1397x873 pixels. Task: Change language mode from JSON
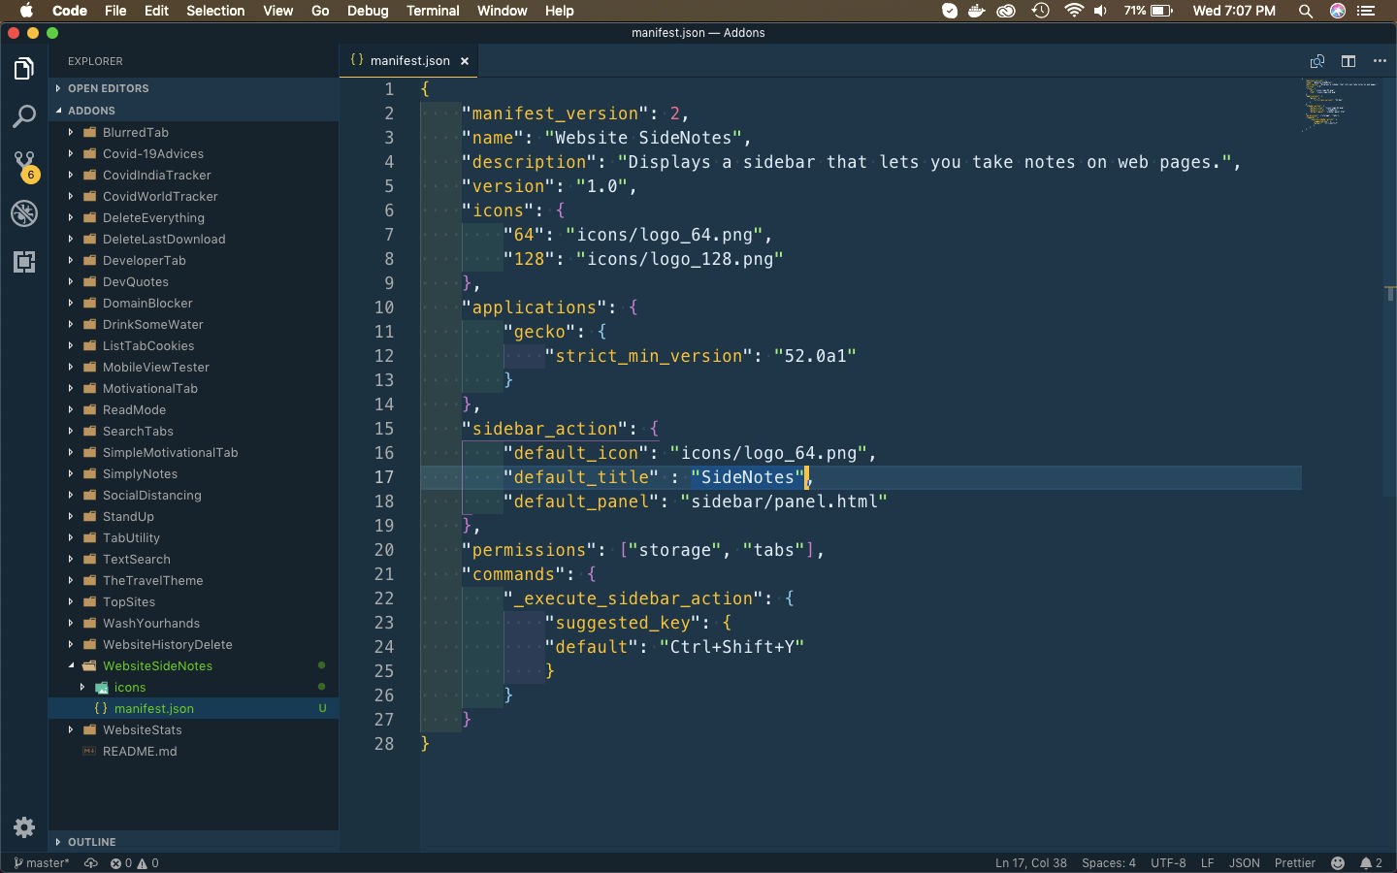click(x=1245, y=863)
